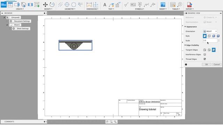Screen dimensions: 223x125
Task: Select the Datum Identifier tool
Action: click(x=140, y=5)
